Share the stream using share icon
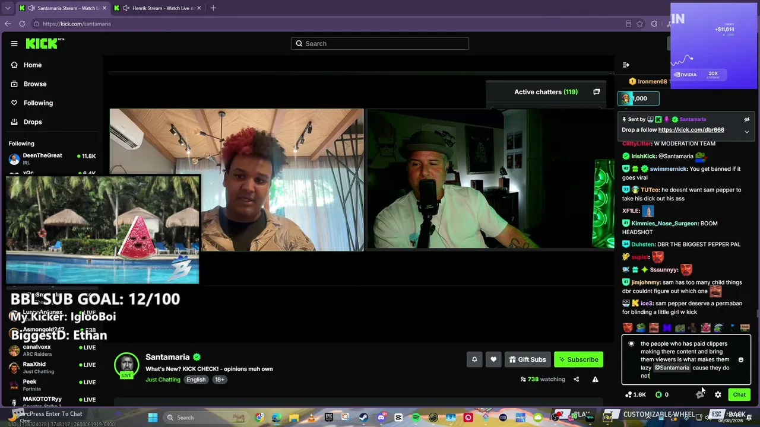760x427 pixels. click(576, 380)
